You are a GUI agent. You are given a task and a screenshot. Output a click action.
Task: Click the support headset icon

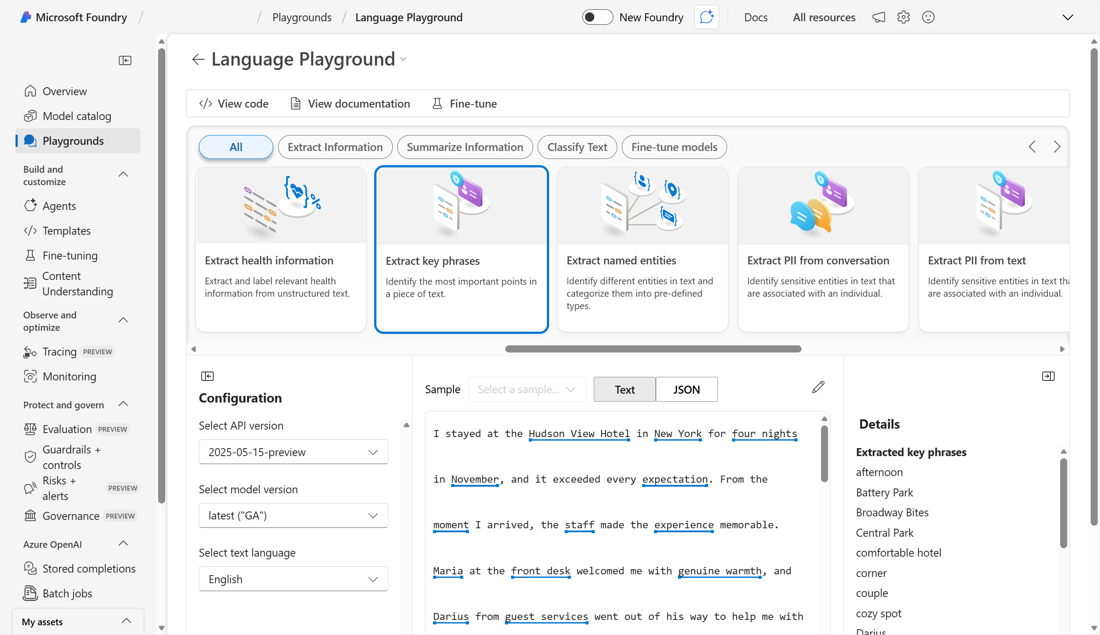[x=879, y=17]
